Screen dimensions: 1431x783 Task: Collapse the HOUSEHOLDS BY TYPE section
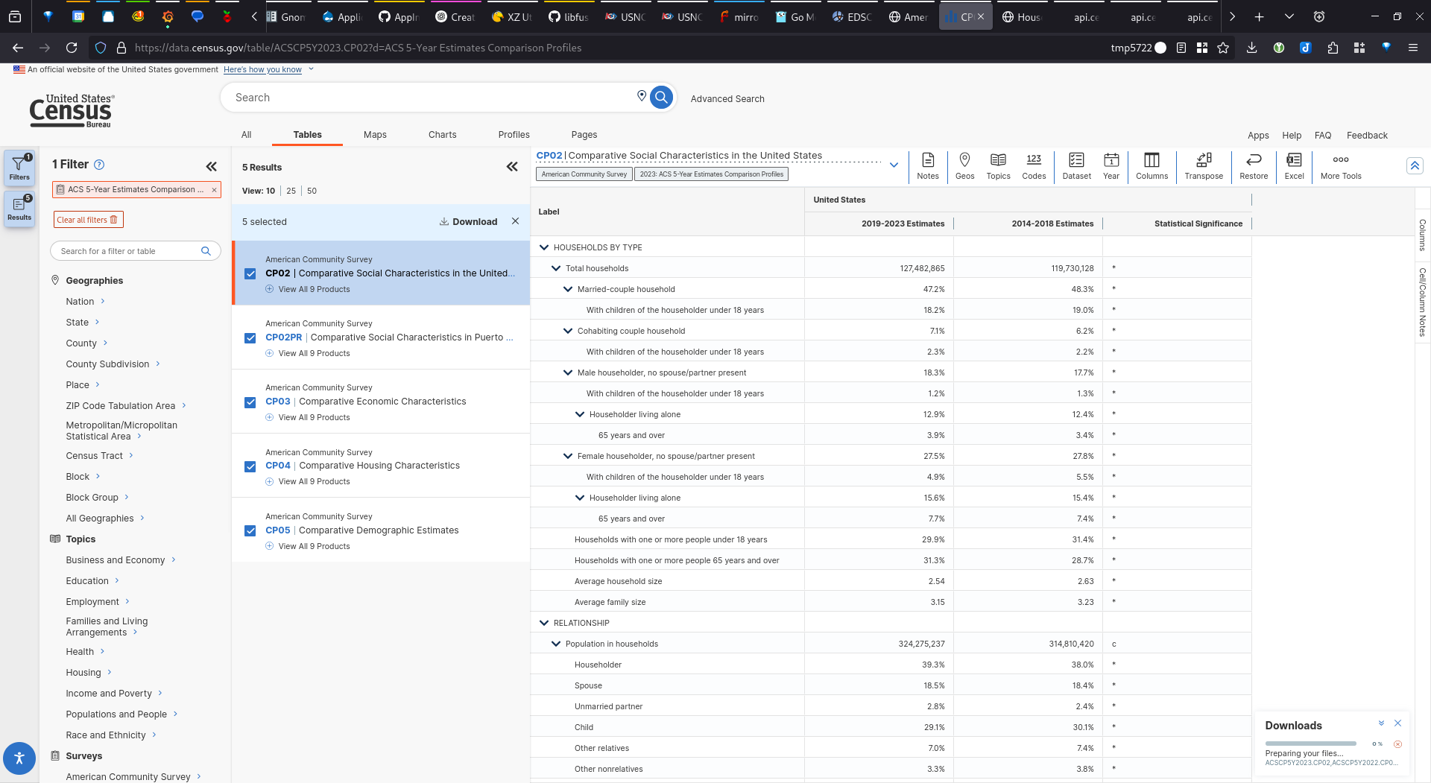click(x=543, y=247)
